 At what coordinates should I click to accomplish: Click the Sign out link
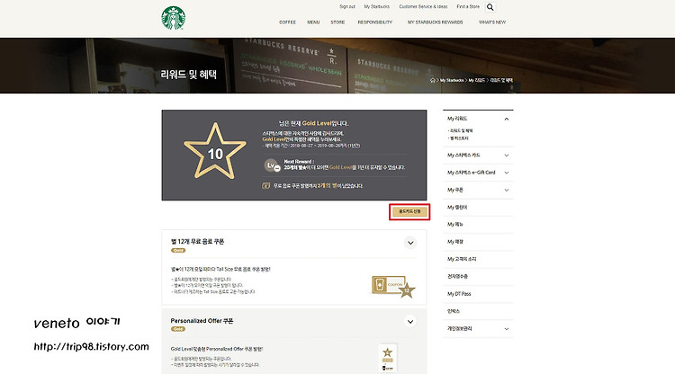347,6
